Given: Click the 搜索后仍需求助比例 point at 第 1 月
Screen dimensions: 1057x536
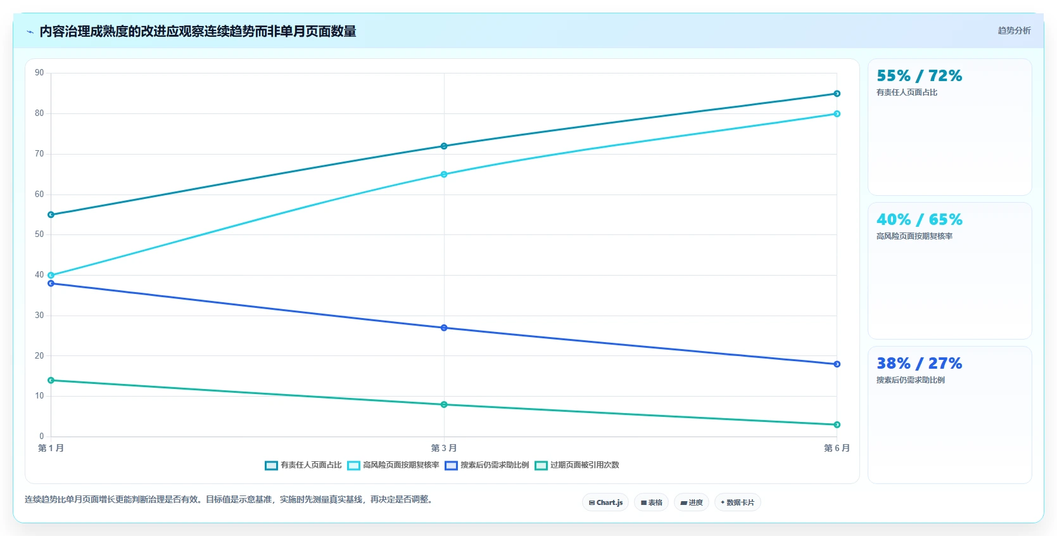Looking at the screenshot, I should point(51,283).
